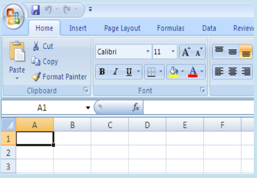Toggle underline formatting
The image size is (257, 178).
click(129, 71)
